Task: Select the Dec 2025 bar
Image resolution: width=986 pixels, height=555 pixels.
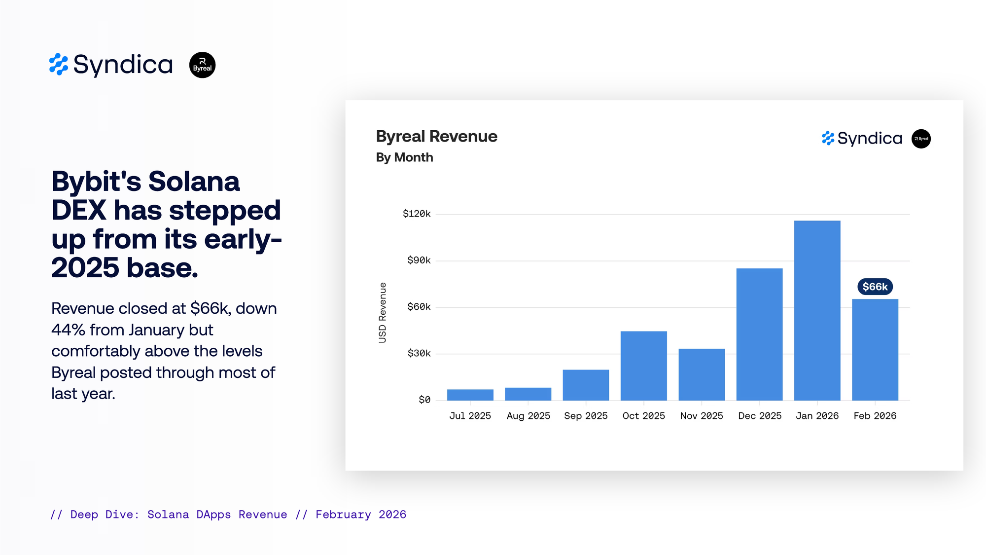Action: [x=759, y=334]
